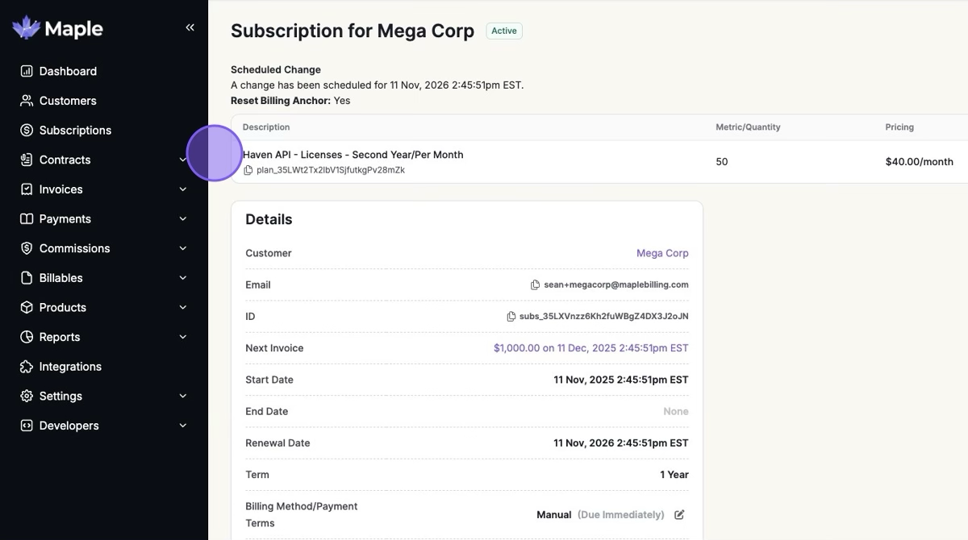The width and height of the screenshot is (968, 540).
Task: Open the Mega Corp customer link
Action: [x=662, y=253]
